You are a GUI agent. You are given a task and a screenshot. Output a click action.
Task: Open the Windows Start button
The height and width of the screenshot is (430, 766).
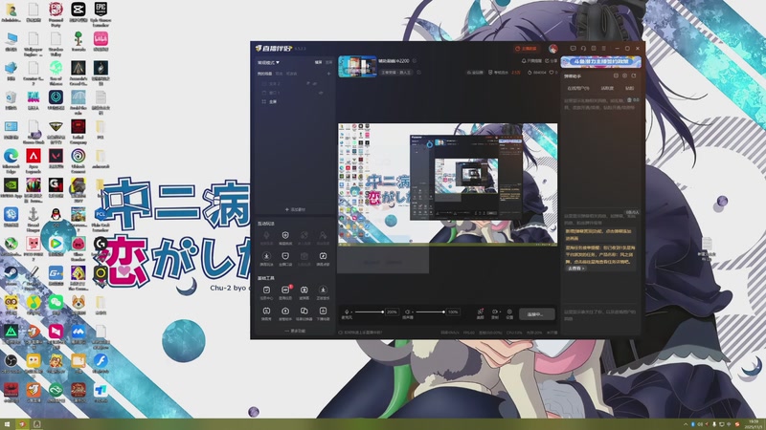(x=7, y=424)
